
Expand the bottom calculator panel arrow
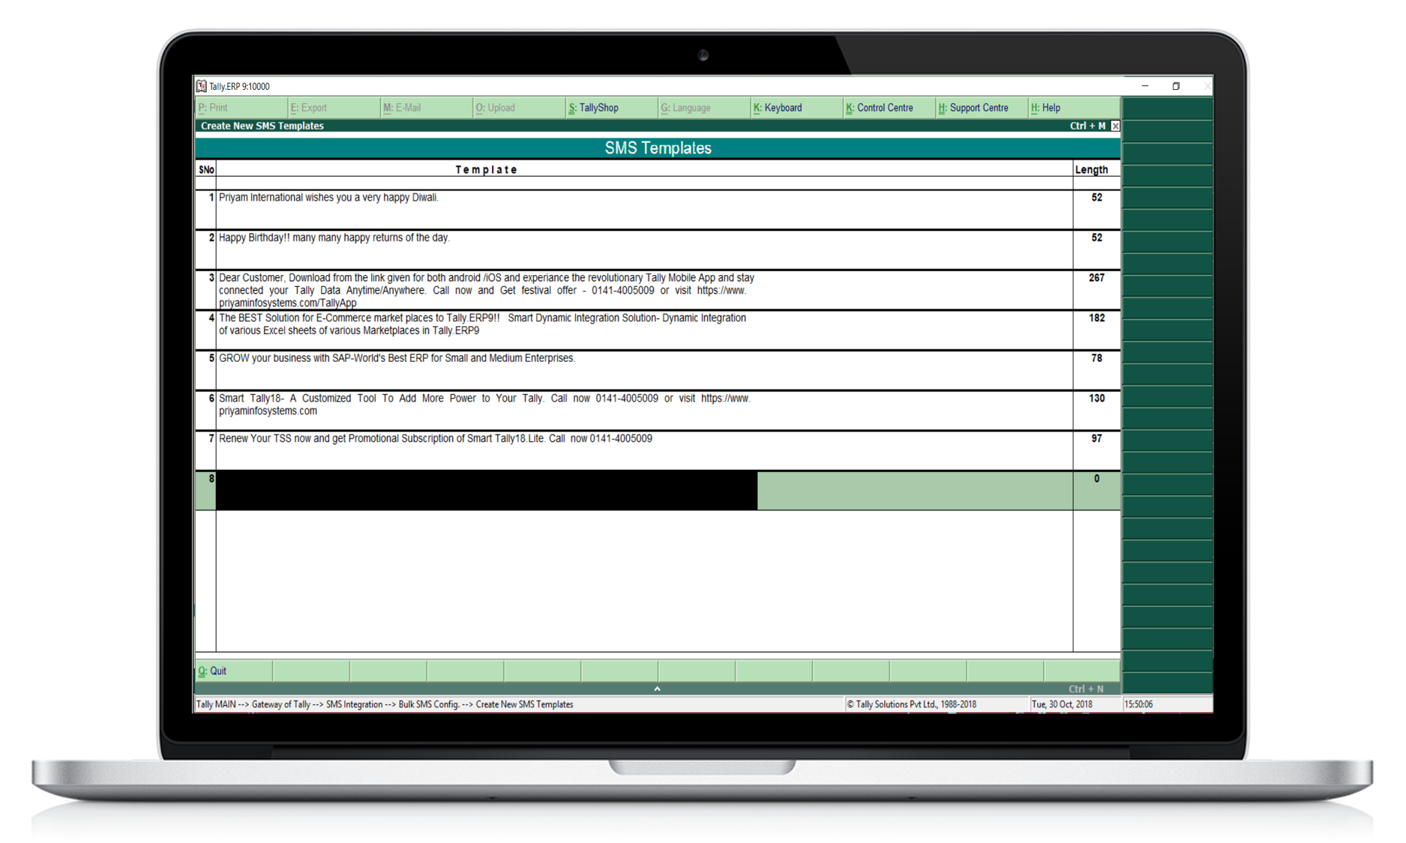(657, 689)
